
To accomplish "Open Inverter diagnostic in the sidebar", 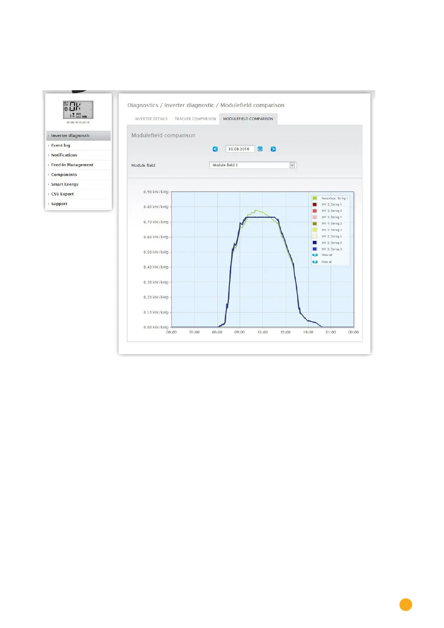I will coord(78,136).
